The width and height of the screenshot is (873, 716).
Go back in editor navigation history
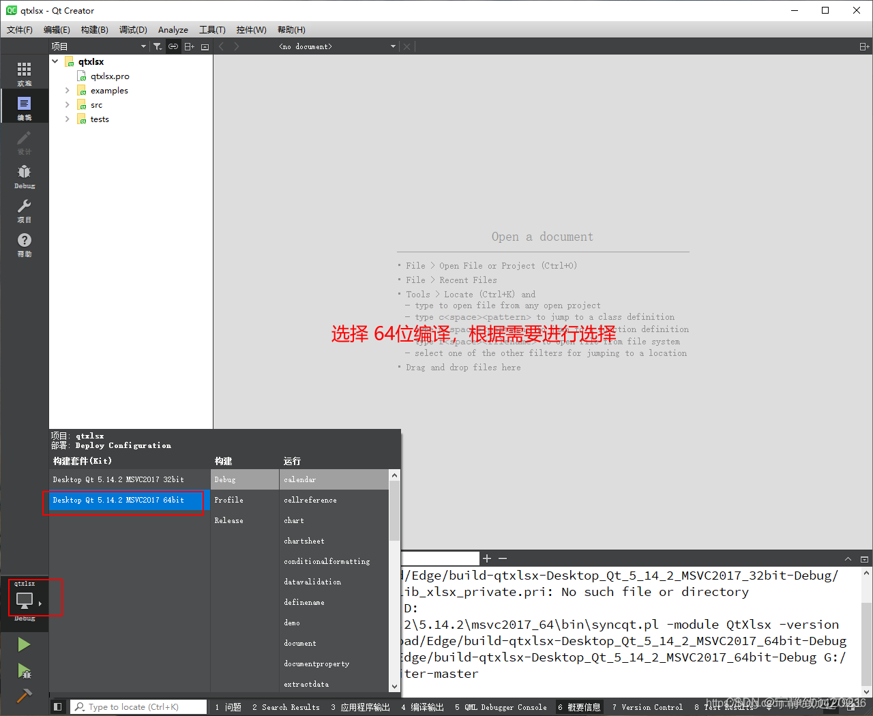(221, 46)
